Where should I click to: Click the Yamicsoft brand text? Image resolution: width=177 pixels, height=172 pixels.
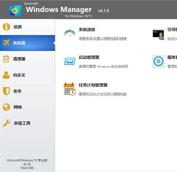[x=31, y=4]
